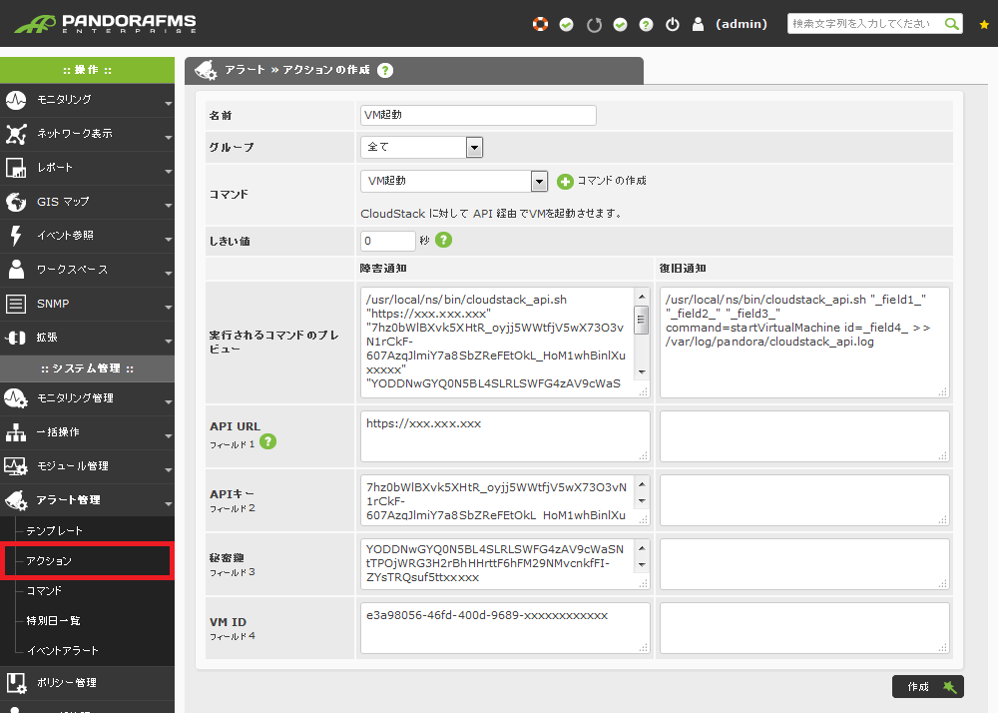998x713 pixels.
Task: Click the power logout icon
Action: click(672, 24)
